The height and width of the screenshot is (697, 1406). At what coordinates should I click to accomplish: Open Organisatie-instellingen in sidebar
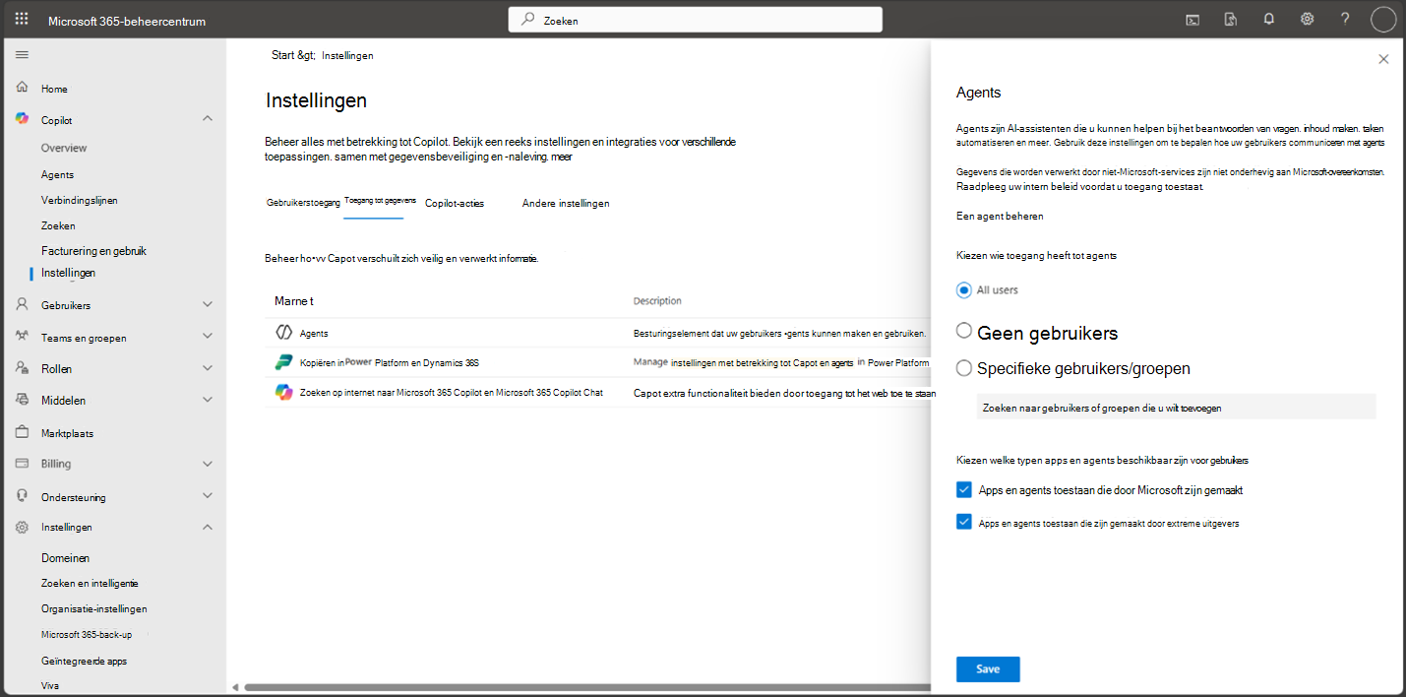(x=94, y=608)
